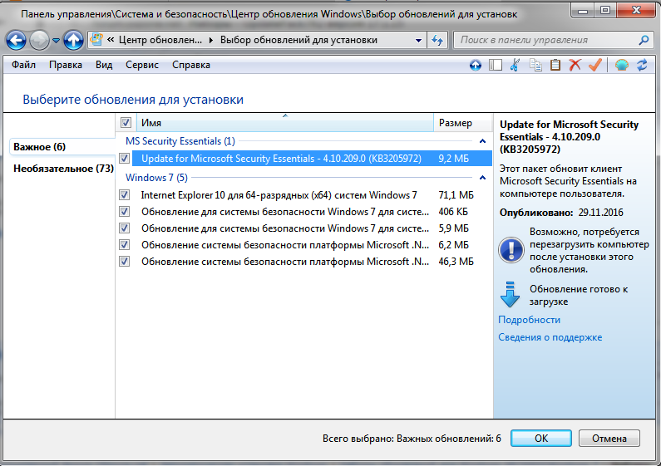
Task: Switch to Необязательное (73) tab
Action: click(63, 169)
